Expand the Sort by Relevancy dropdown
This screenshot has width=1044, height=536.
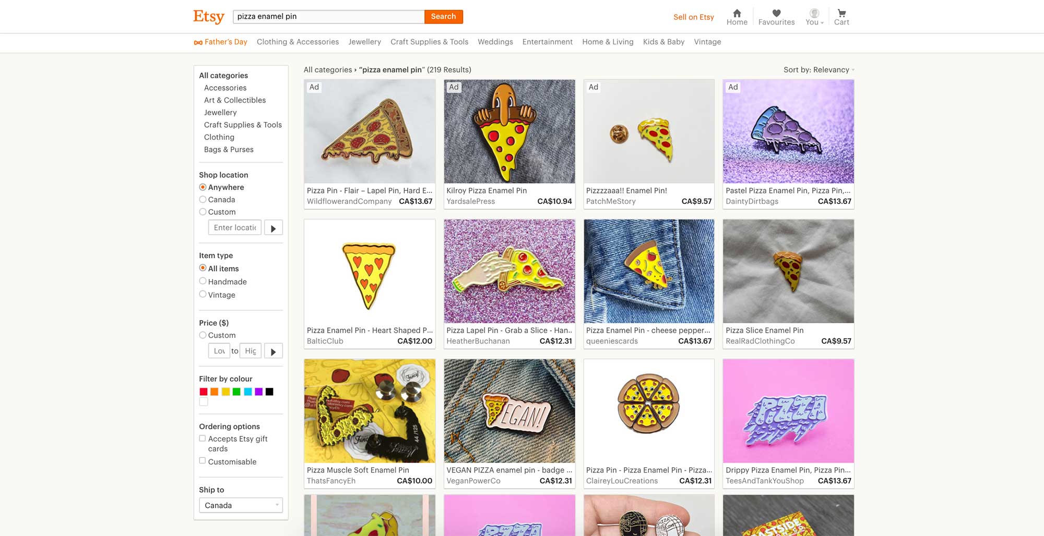[x=818, y=70]
